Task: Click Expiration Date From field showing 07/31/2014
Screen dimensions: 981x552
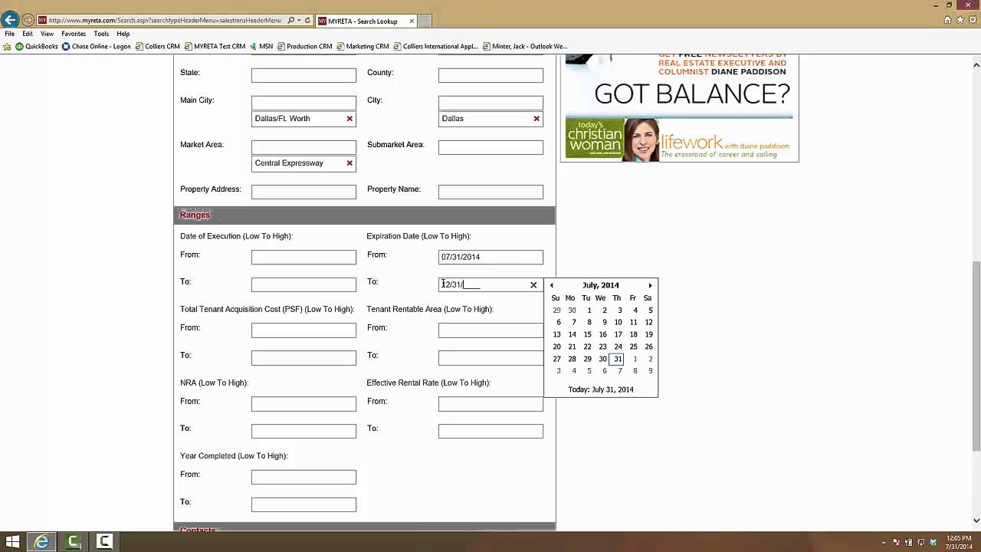Action: click(490, 257)
